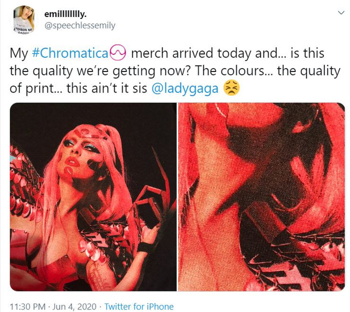This screenshot has width=350, height=312.
Task: Click the weary face emoji
Action: click(x=231, y=88)
